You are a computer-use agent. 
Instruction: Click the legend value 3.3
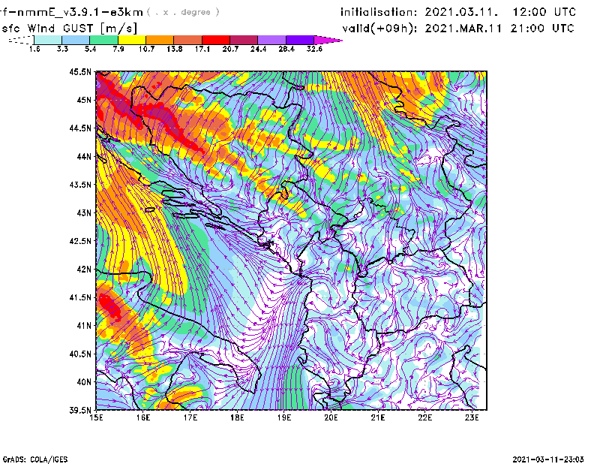(62, 49)
